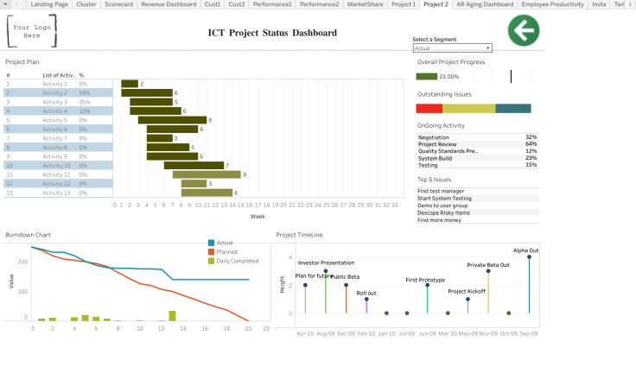The image size is (636, 392).
Task: Click the Find test manager issue
Action: pos(441,191)
